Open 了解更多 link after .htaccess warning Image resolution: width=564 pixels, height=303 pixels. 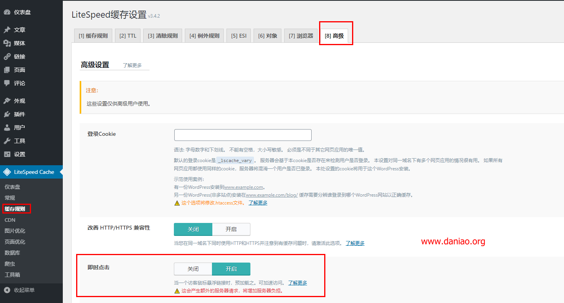[258, 203]
